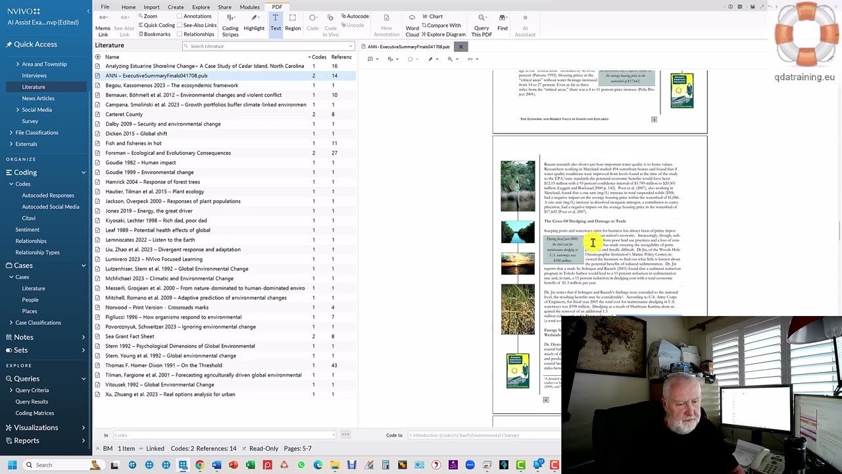Sort list by References column header

click(342, 57)
